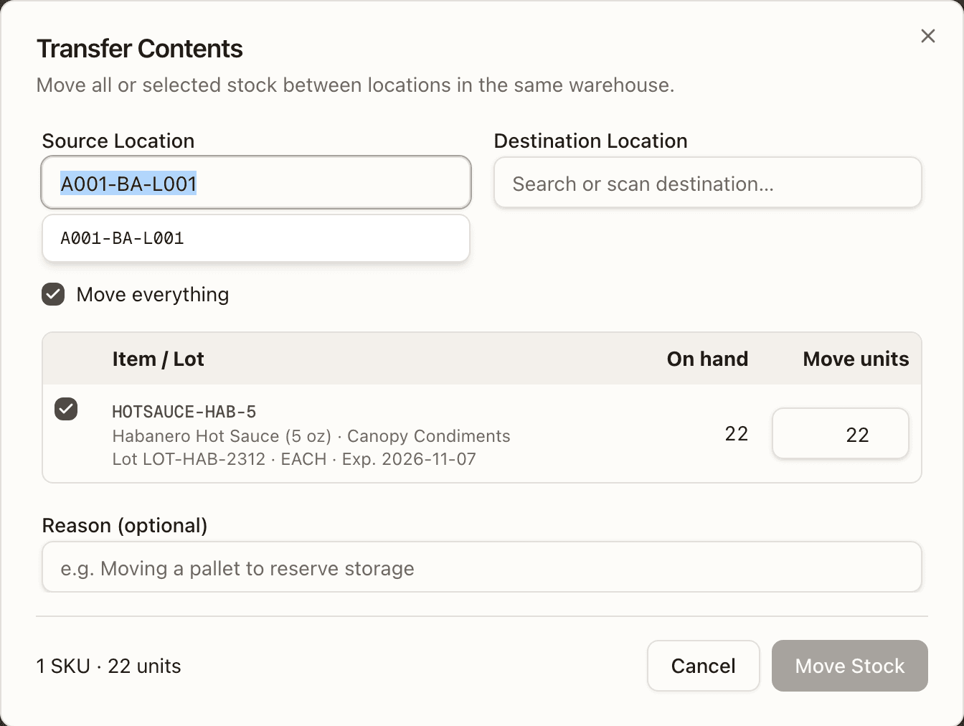The height and width of the screenshot is (726, 964).
Task: Close the Transfer Contents dialog
Action: 927,36
